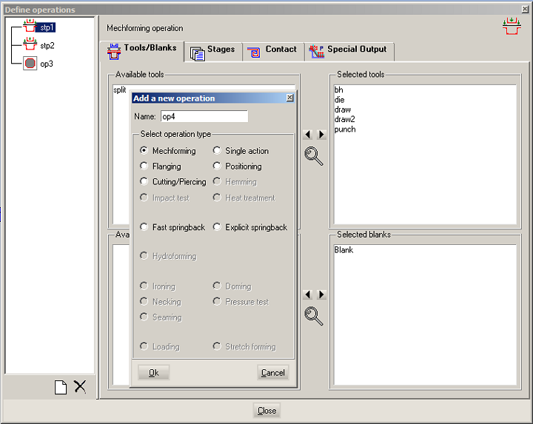Image resolution: width=533 pixels, height=424 pixels.
Task: Open the Stages tab
Action: pos(212,50)
